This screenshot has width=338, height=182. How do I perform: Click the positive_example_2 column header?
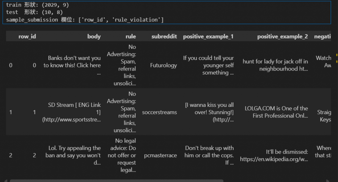pyautogui.click(x=282, y=37)
